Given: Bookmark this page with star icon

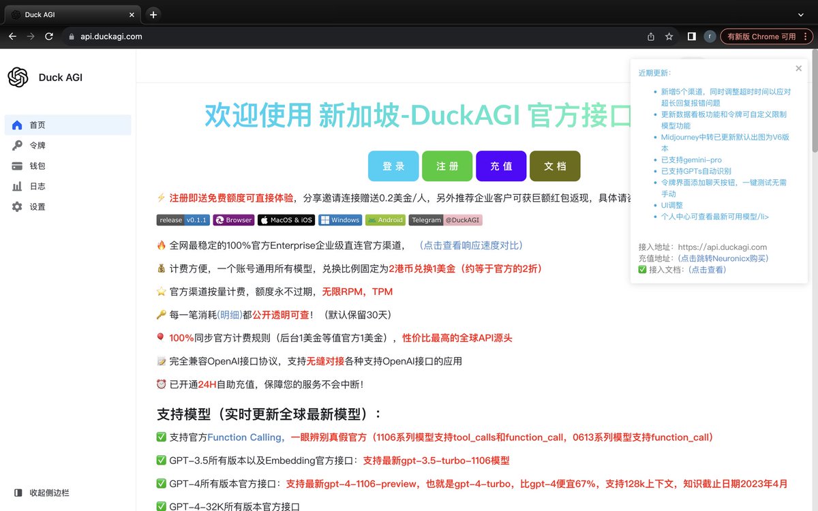Looking at the screenshot, I should point(669,36).
